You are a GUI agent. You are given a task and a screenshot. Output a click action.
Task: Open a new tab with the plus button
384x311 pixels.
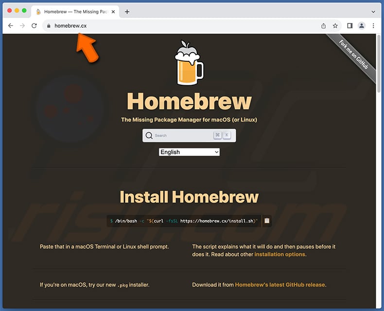point(127,12)
